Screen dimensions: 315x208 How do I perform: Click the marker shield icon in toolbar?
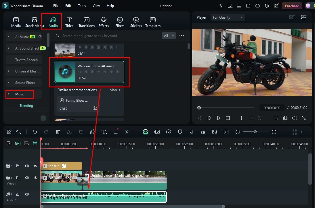180,132
